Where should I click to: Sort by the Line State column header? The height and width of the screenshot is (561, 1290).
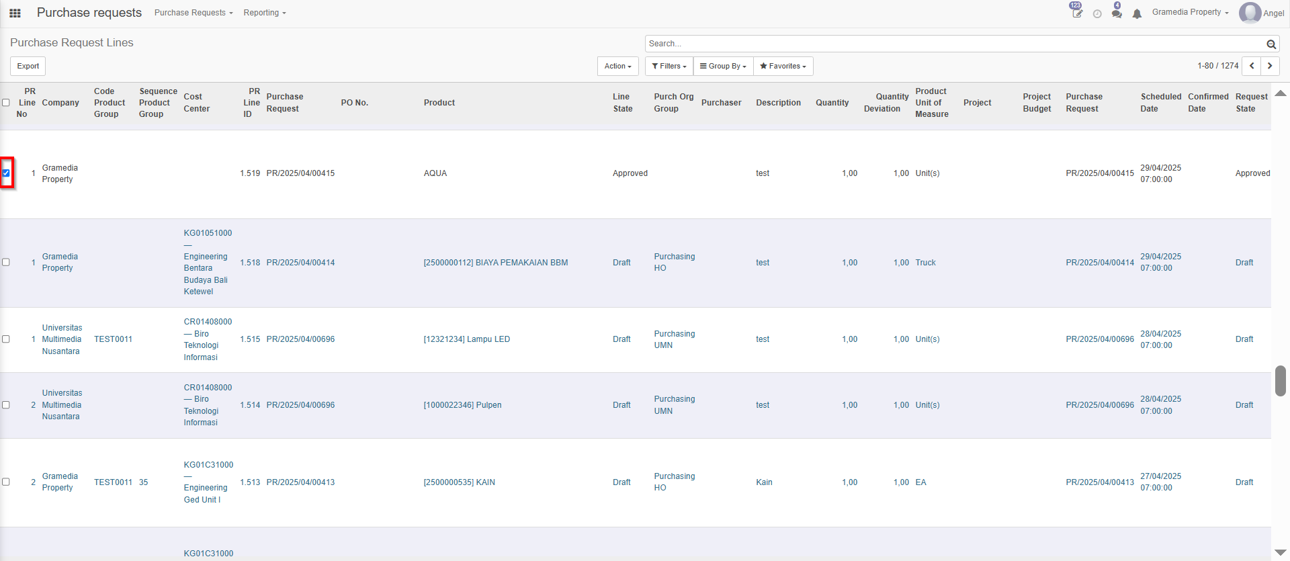tap(622, 103)
